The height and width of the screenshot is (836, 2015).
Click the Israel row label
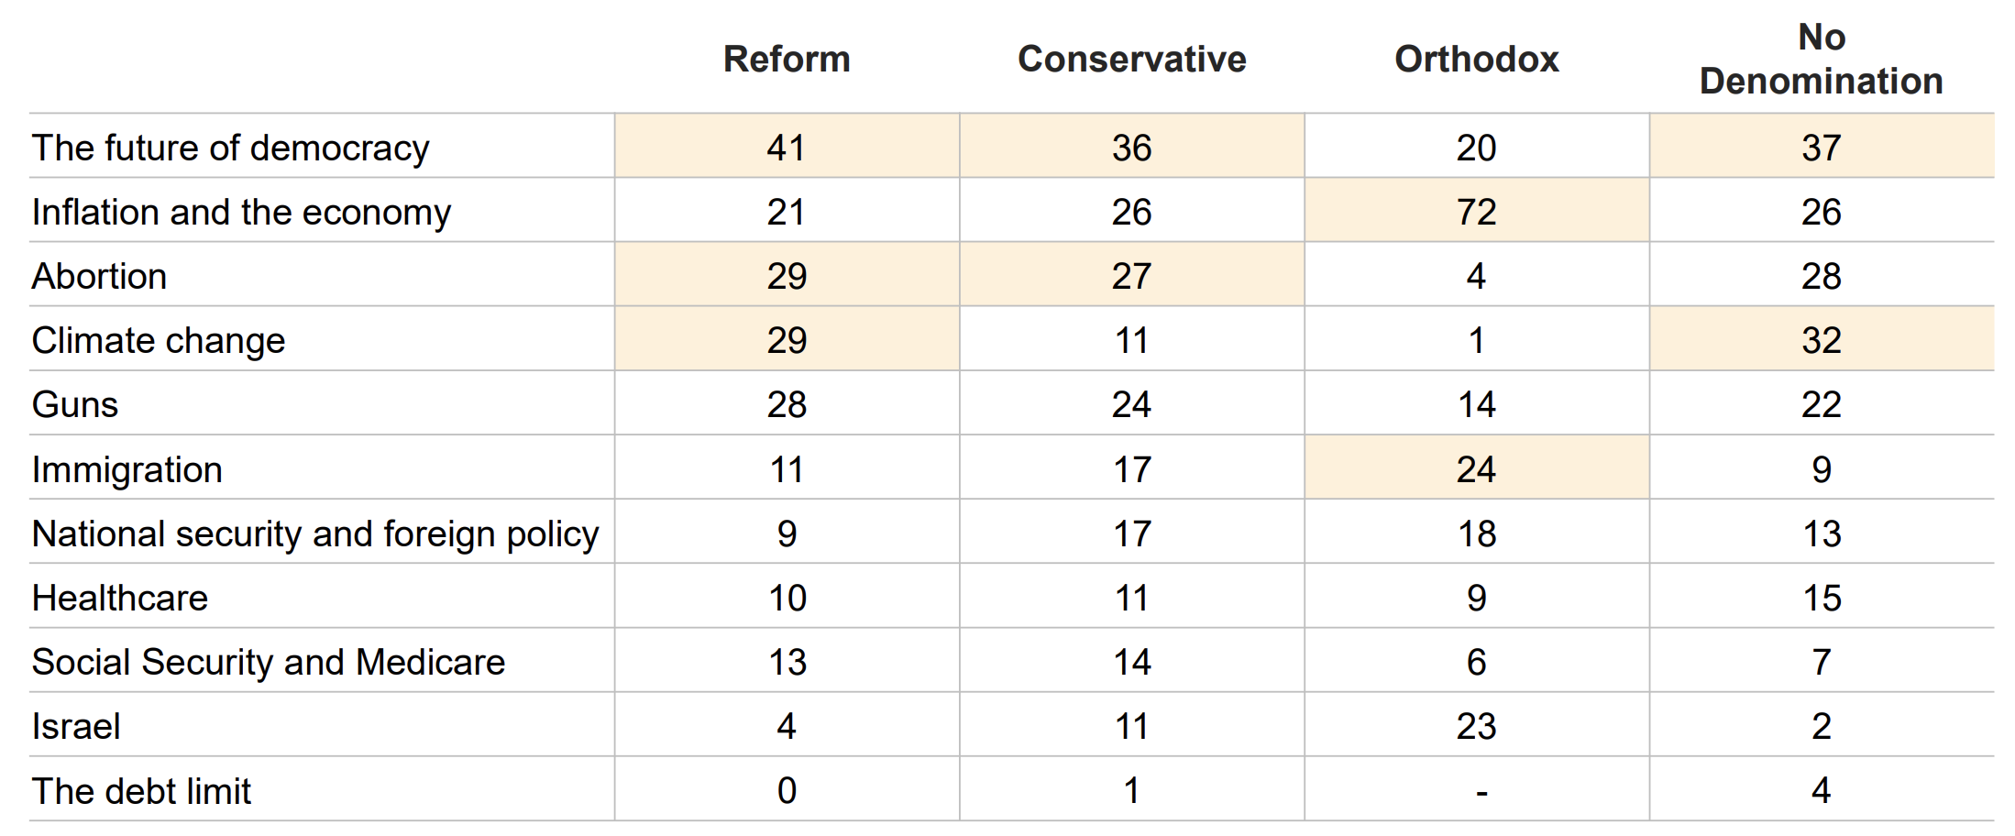click(76, 726)
